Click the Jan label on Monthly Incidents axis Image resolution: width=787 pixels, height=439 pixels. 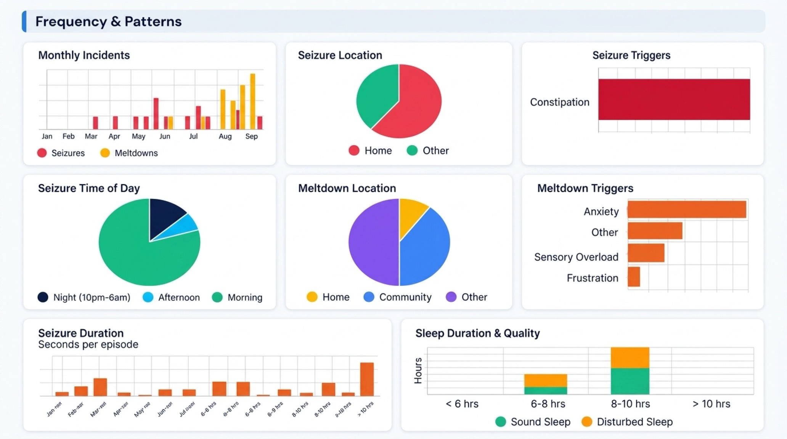click(47, 136)
